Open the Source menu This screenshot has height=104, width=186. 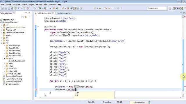(x=8, y=5)
